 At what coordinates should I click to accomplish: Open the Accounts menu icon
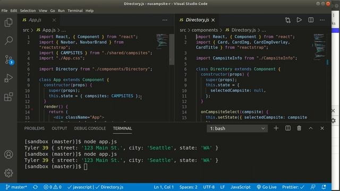(8, 154)
